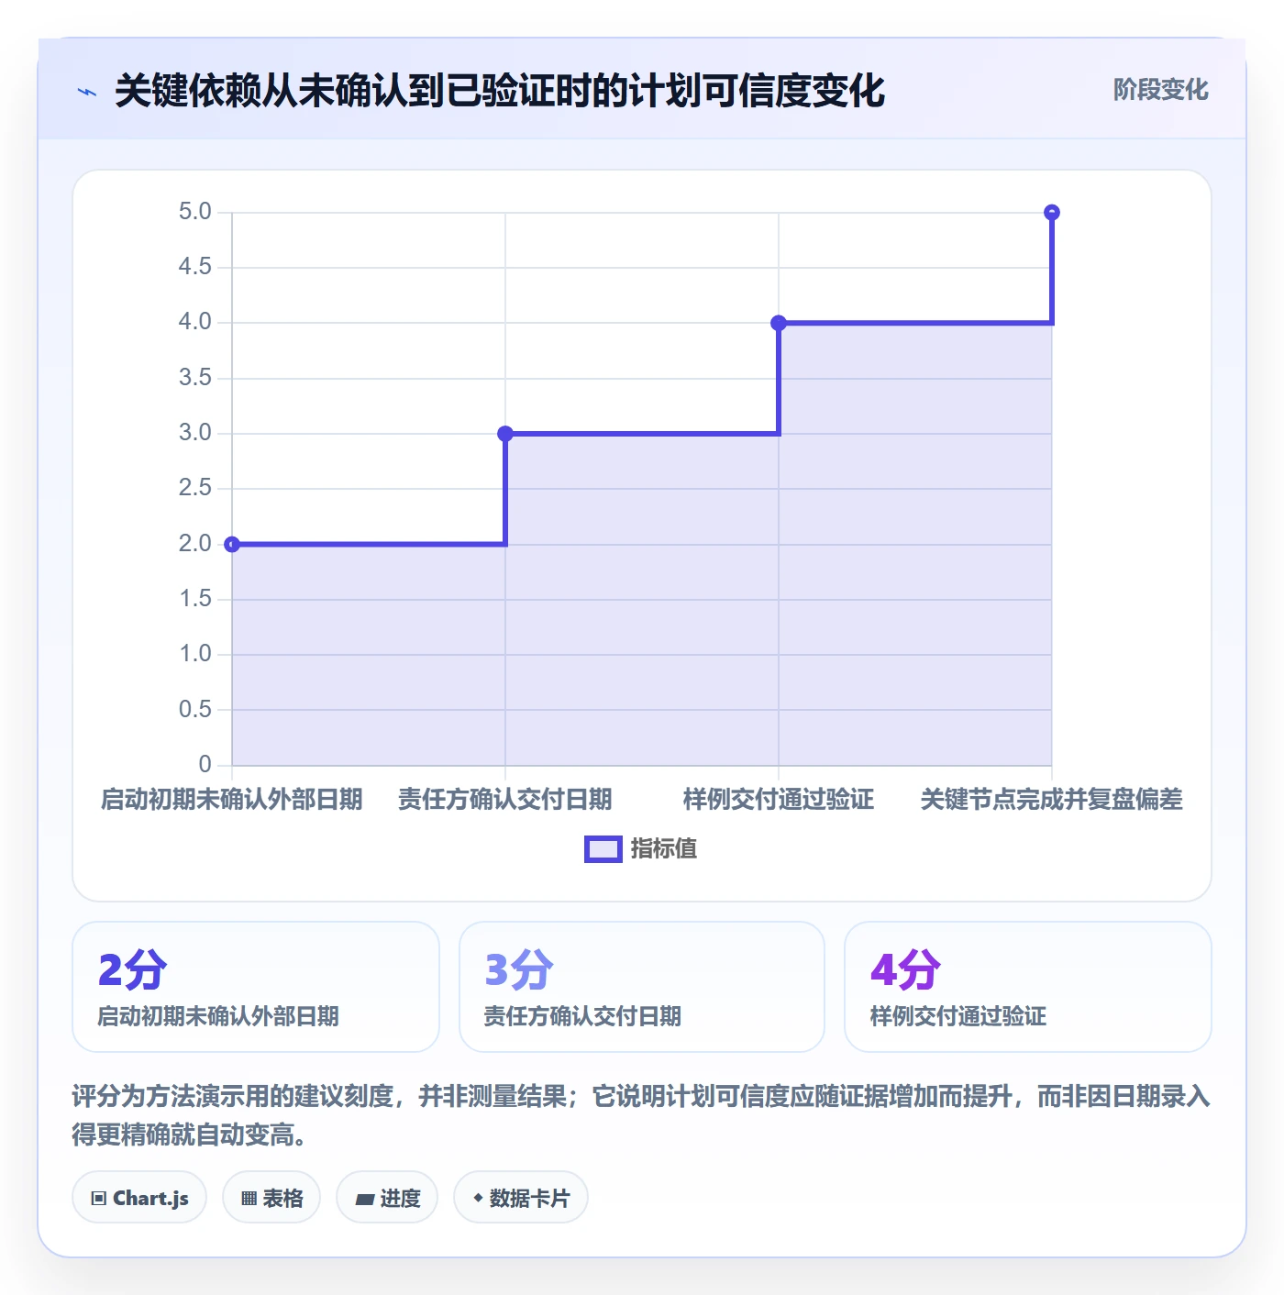This screenshot has width=1284, height=1295.
Task: Click the grid icon in 表格 chip
Action: coord(249,1199)
